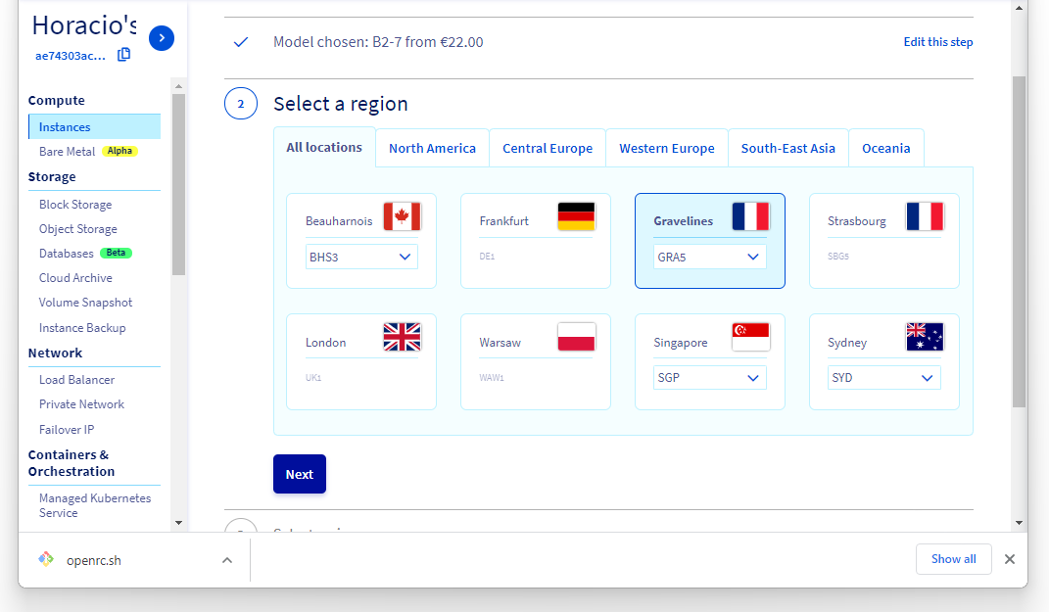Open Block Storage in the sidebar
The image size is (1049, 612).
(75, 205)
